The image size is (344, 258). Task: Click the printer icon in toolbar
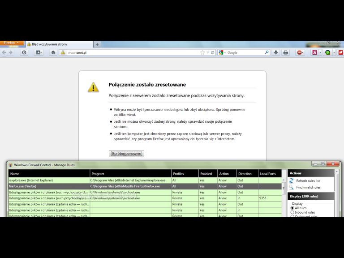tap(286, 52)
